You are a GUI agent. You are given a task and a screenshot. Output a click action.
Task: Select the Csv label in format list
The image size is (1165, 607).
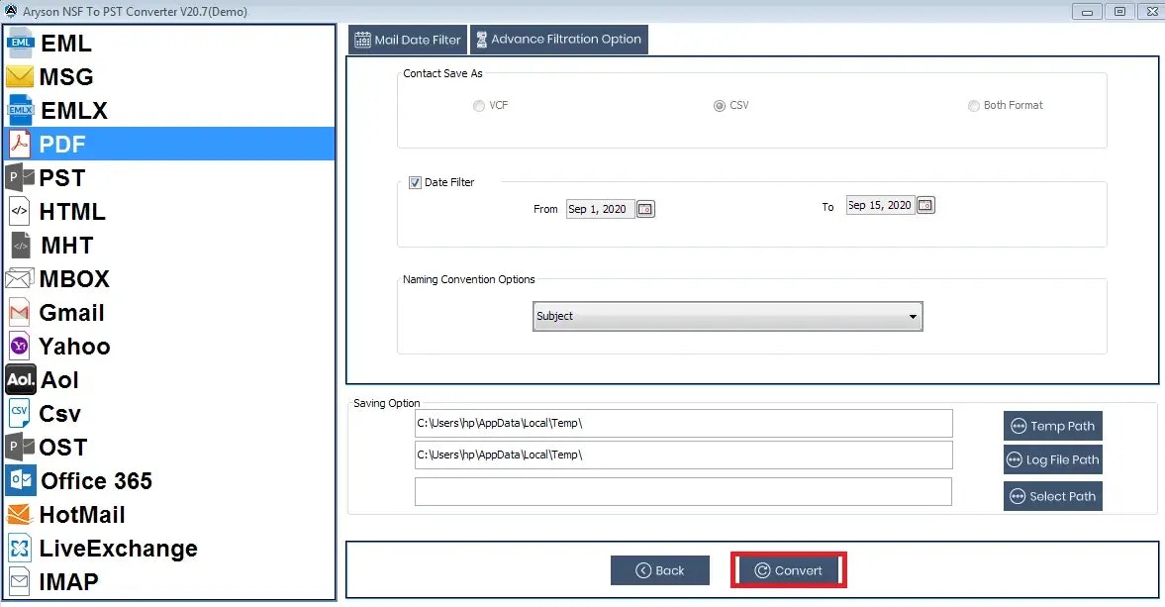[x=60, y=414]
